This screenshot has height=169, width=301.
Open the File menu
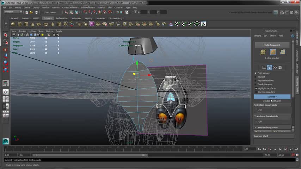[x=5, y=8]
